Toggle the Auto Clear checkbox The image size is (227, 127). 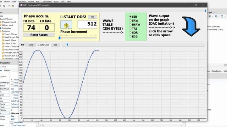[x=38, y=45]
